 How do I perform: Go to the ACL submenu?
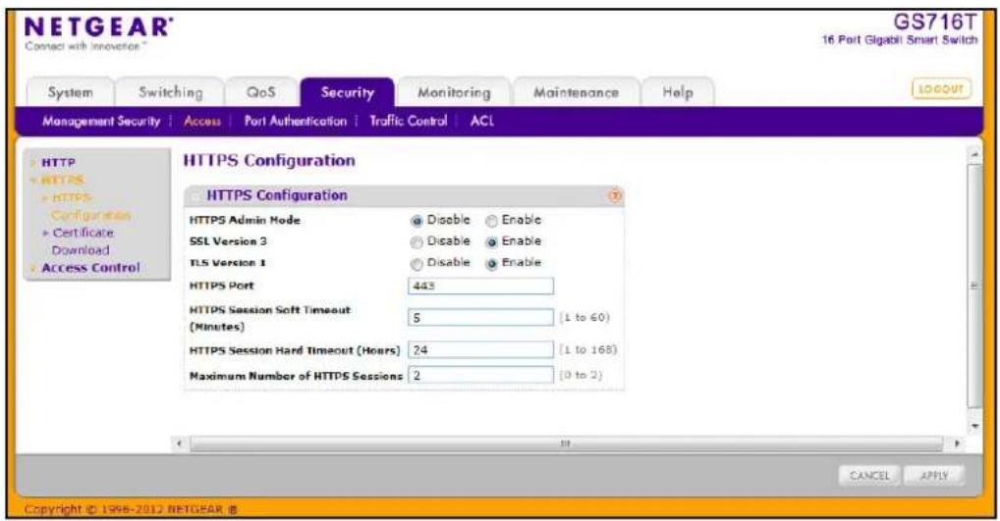pos(482,121)
